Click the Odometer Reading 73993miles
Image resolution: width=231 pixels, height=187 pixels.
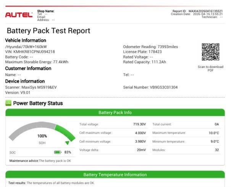pyautogui.click(x=150, y=47)
